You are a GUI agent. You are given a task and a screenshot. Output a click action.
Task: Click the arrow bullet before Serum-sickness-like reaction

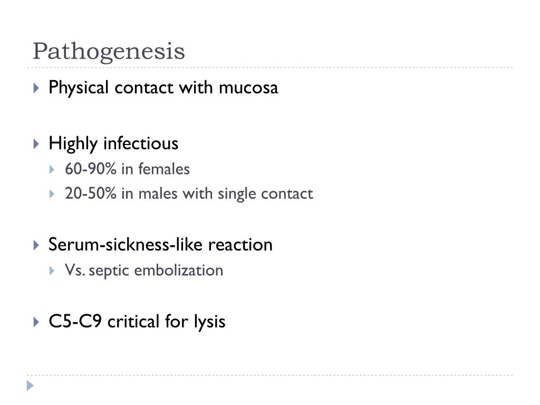[x=36, y=245]
